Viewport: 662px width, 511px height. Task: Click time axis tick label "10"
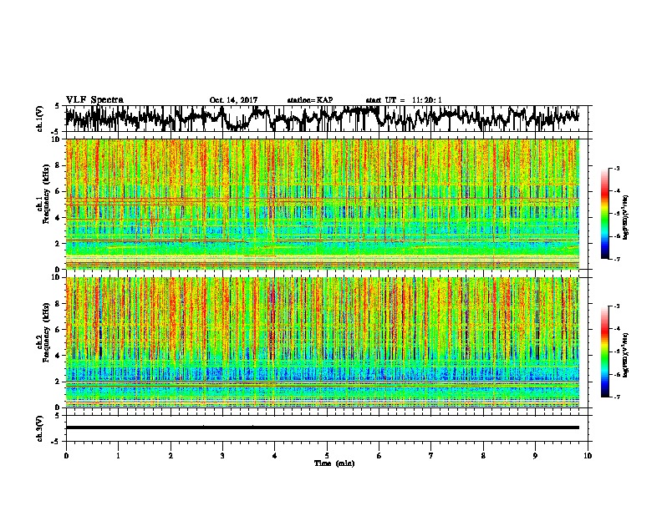pyautogui.click(x=588, y=456)
